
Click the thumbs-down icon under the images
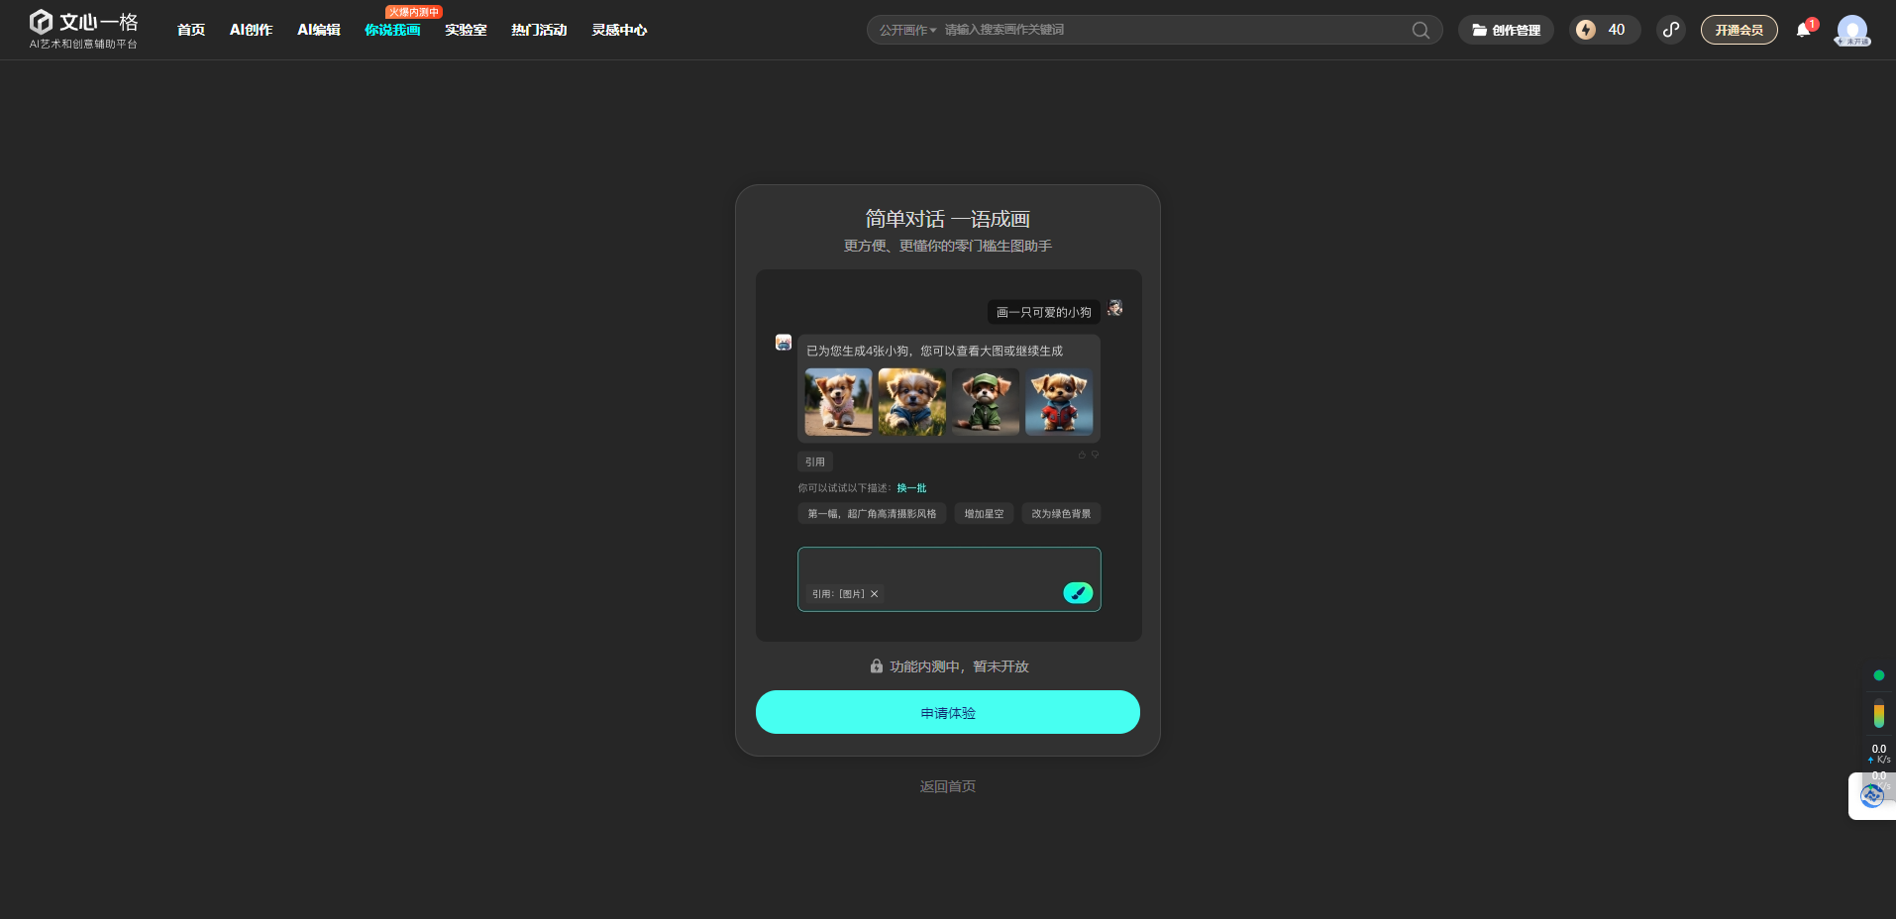[x=1095, y=455]
